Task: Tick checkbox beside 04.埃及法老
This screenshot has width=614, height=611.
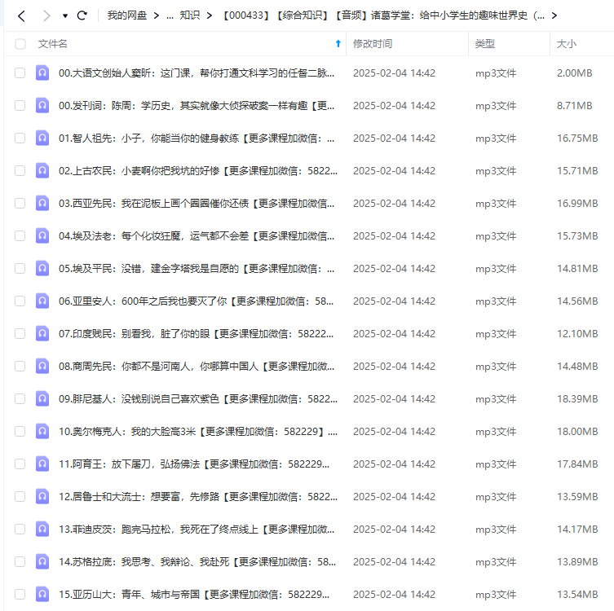Action: 20,236
